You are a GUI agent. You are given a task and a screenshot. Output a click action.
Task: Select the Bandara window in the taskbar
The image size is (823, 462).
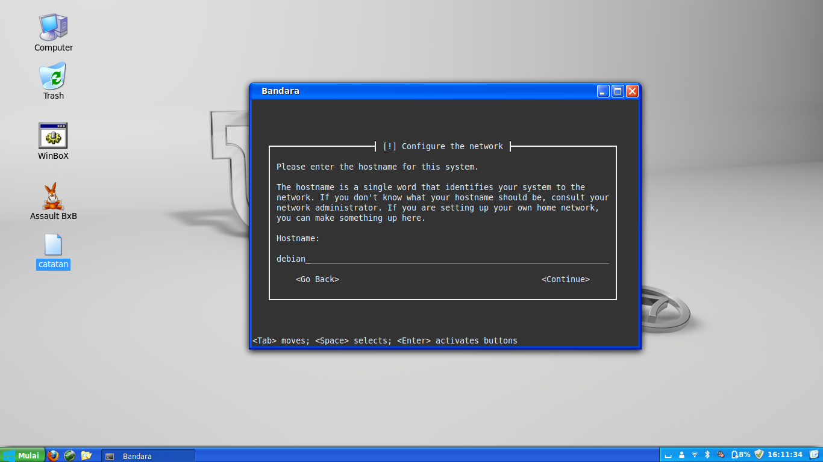click(148, 455)
